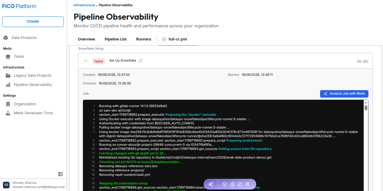Click the FICO Platform logo
The image size is (383, 191).
(19, 6)
